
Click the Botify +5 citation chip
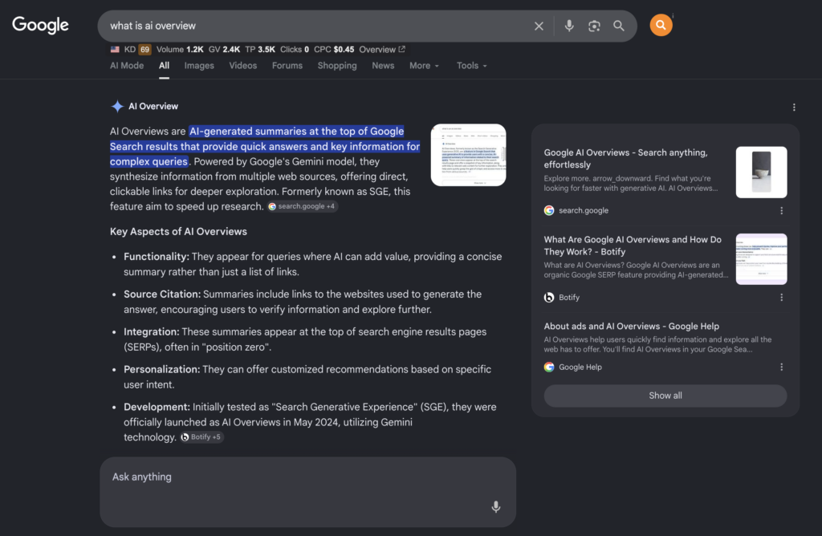[x=201, y=437]
